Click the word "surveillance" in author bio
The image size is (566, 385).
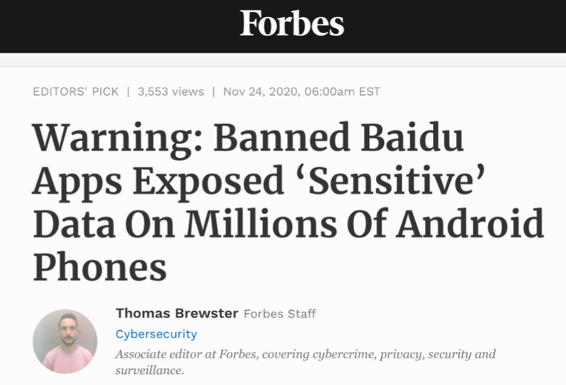[147, 369]
